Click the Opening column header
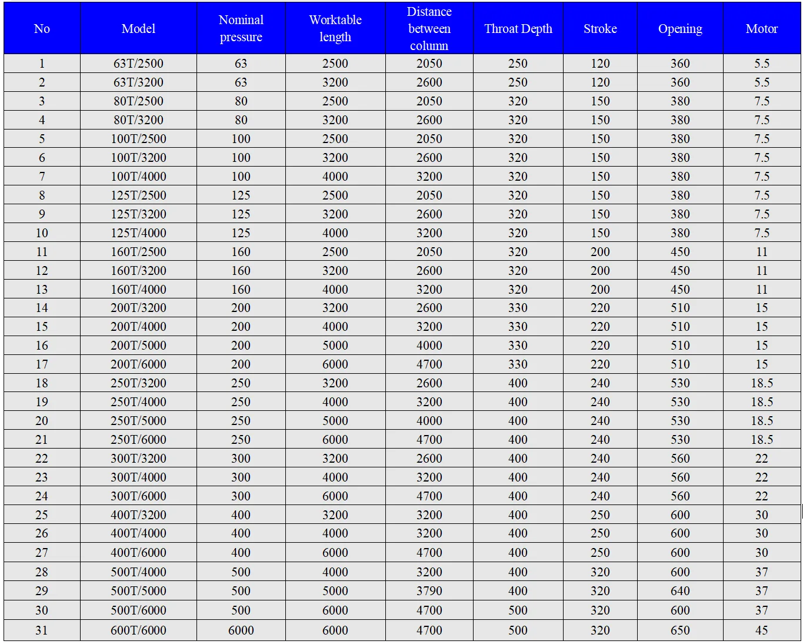The image size is (803, 644). coord(680,29)
